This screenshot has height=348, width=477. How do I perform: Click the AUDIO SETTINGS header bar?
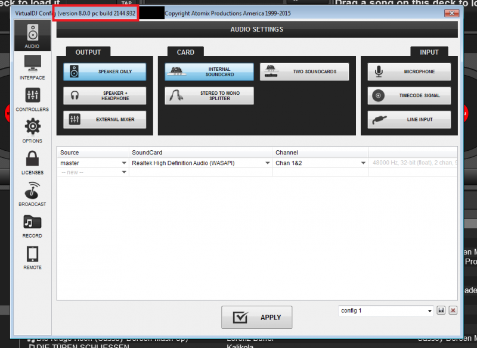(257, 29)
